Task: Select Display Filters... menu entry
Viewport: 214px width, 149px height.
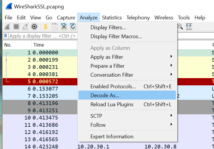Action: [127, 27]
